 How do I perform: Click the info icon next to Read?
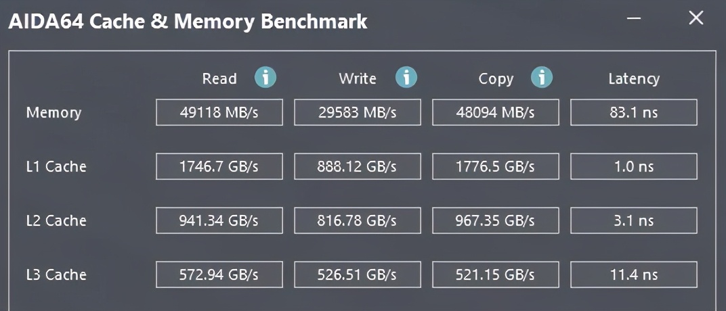(265, 77)
